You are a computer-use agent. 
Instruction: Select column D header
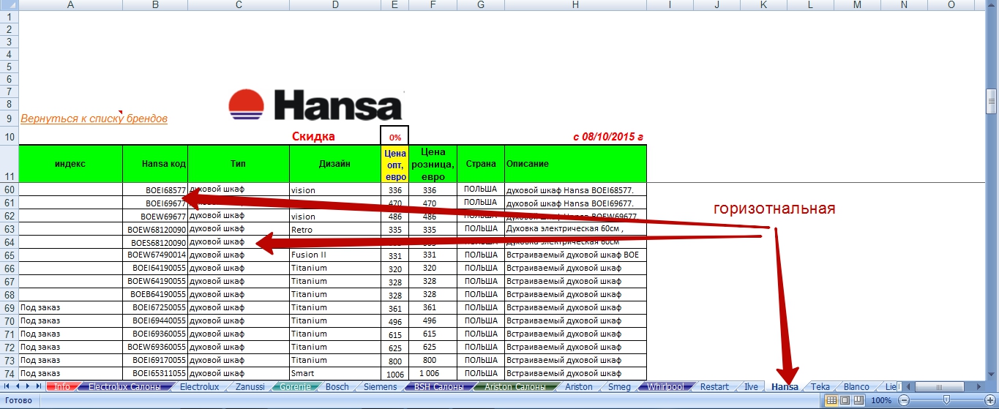335,5
